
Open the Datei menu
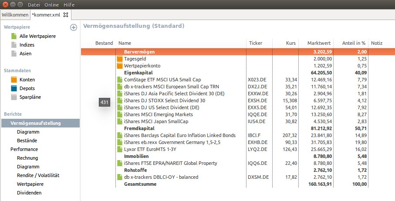pyautogui.click(x=34, y=5)
